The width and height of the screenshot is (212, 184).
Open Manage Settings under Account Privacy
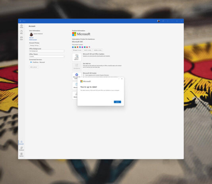tap(35, 45)
